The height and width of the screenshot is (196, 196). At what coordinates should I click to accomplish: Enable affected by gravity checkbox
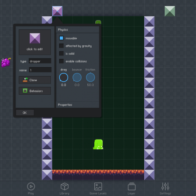click(61, 46)
